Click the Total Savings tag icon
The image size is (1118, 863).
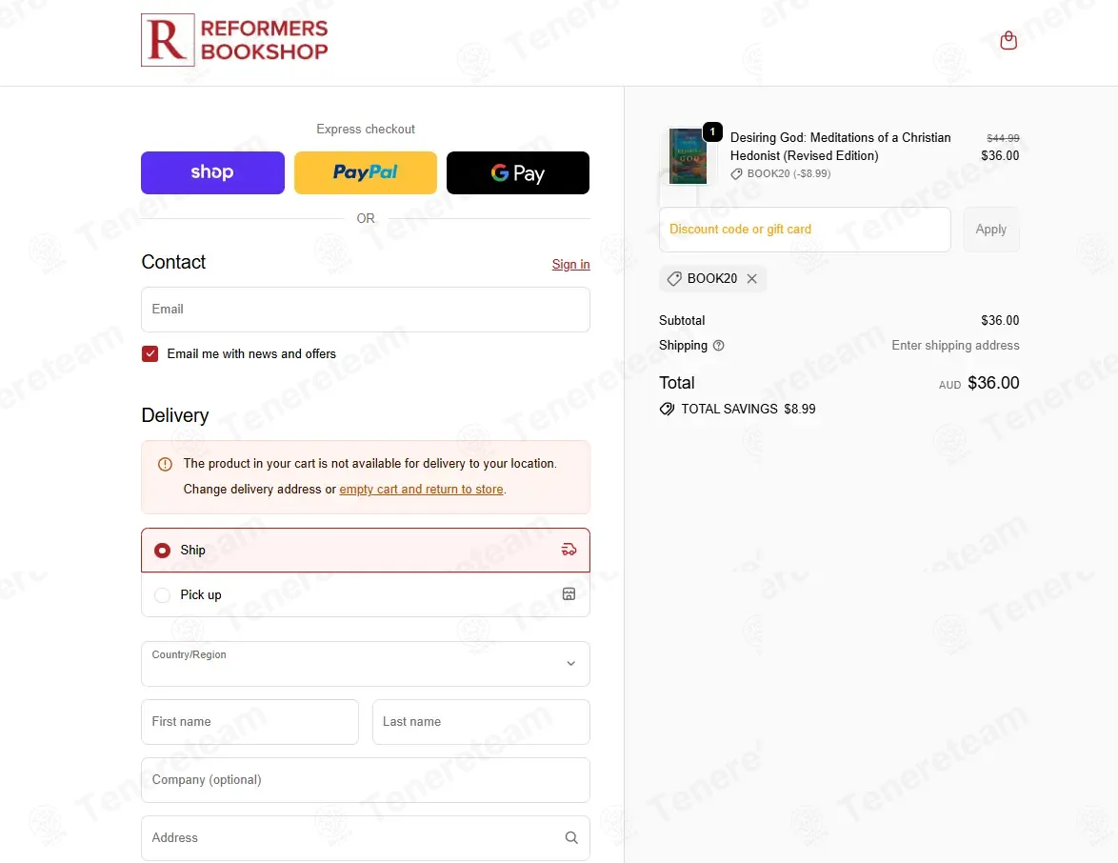coord(667,409)
